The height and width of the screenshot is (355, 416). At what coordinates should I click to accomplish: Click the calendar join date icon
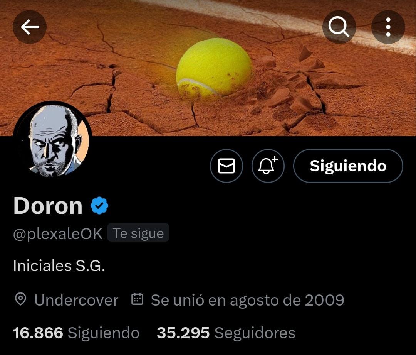pyautogui.click(x=138, y=299)
